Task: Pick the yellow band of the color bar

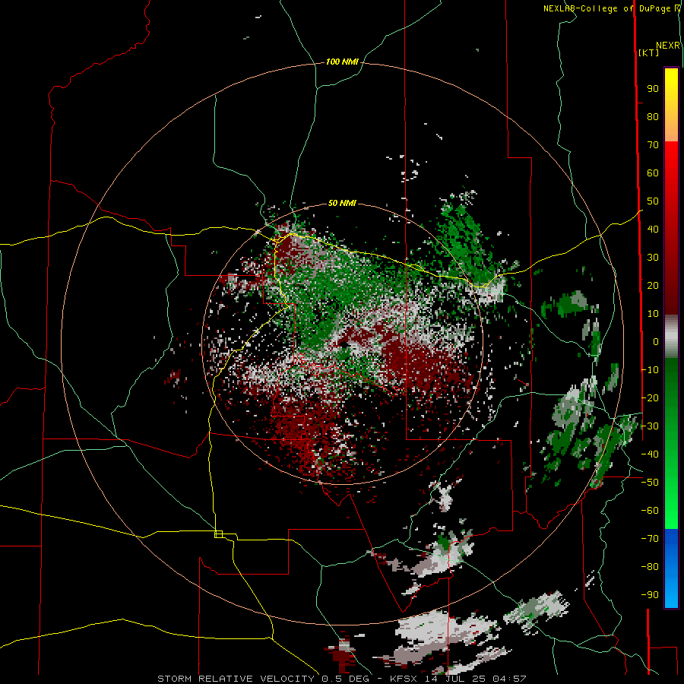Action: [671, 105]
